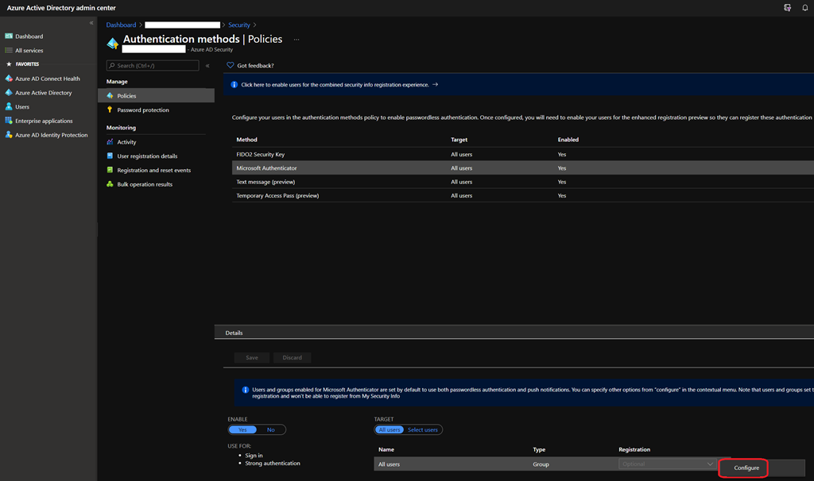Collapse the Manage menu pane chevron
Image resolution: width=814 pixels, height=481 pixels.
[207, 66]
